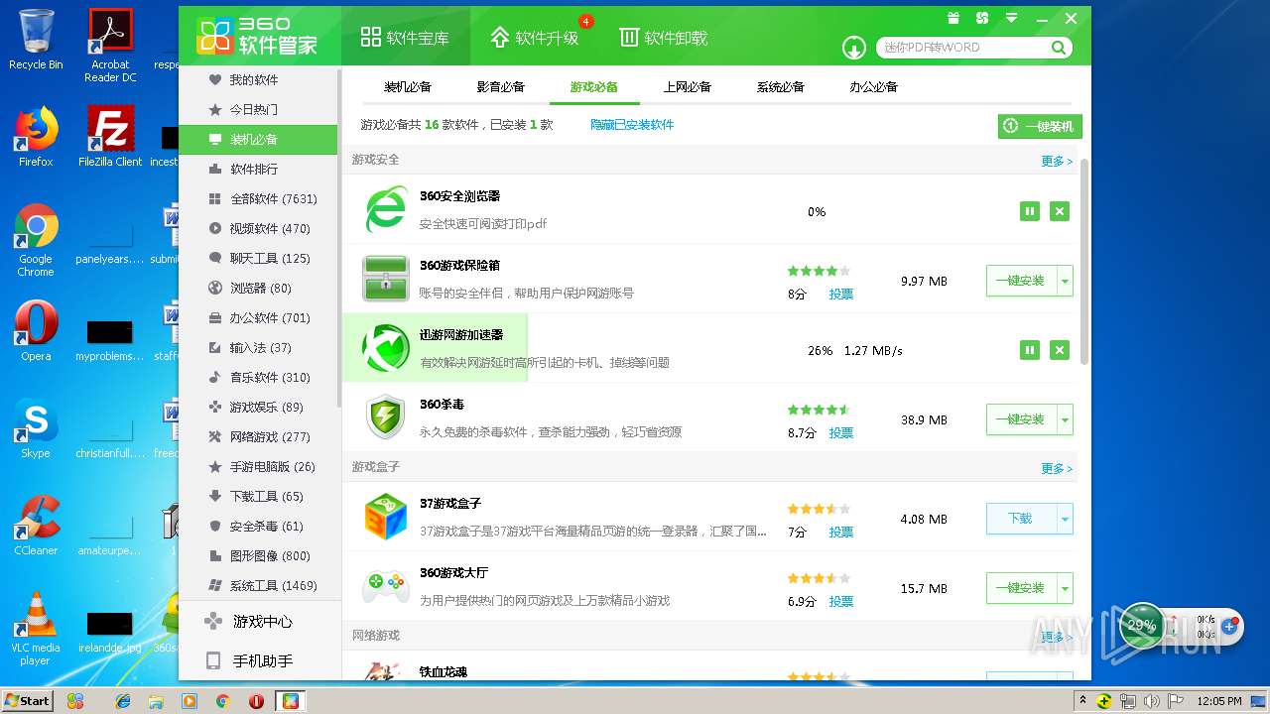Open 游戏中心 in the sidebar
The image size is (1270, 714).
pyautogui.click(x=258, y=622)
